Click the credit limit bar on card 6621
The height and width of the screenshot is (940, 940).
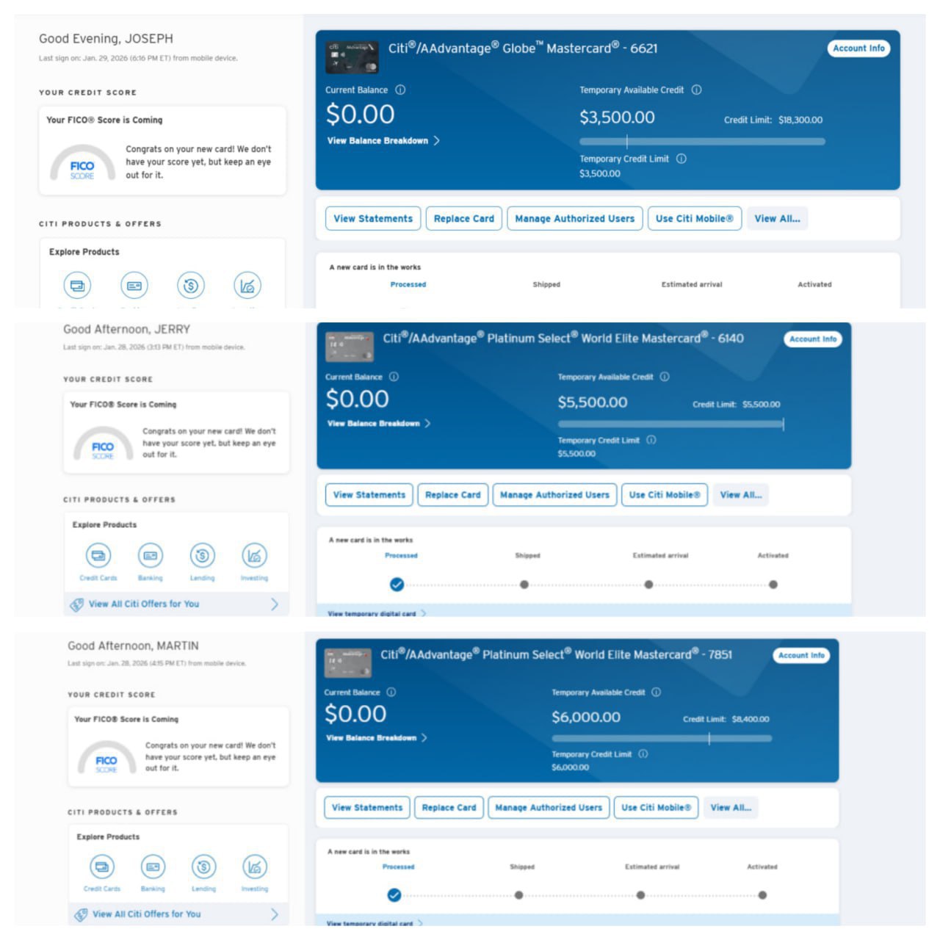click(701, 142)
